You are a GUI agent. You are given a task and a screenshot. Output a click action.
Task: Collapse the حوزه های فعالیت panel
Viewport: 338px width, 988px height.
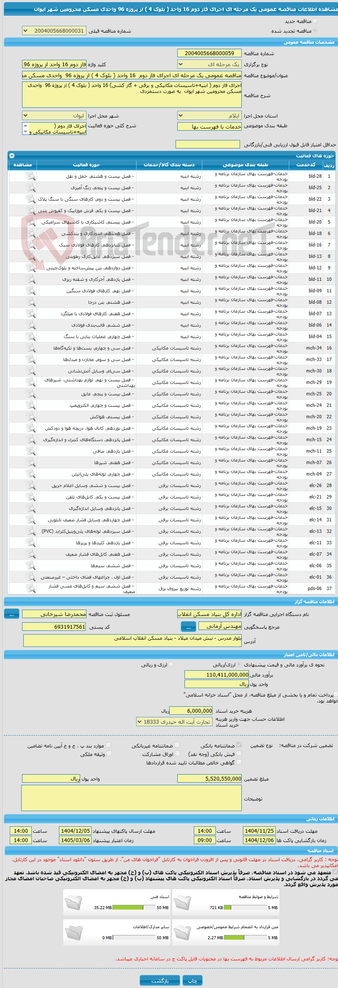pyautogui.click(x=11, y=156)
